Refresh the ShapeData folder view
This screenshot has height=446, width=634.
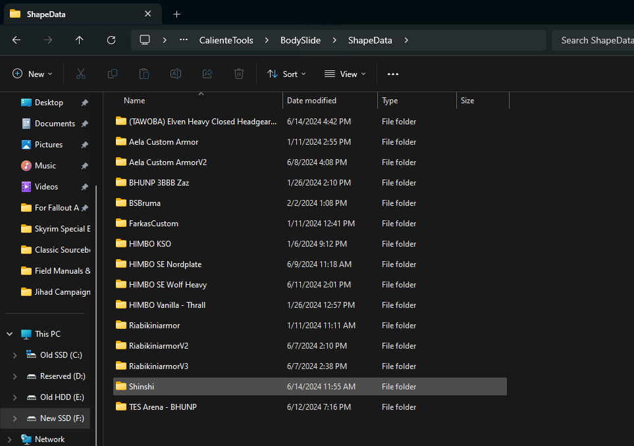[x=111, y=40]
